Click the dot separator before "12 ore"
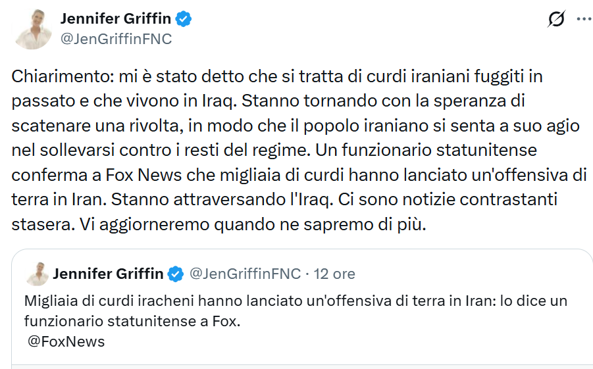Viewport: 593px width, 369px height. pyautogui.click(x=308, y=274)
